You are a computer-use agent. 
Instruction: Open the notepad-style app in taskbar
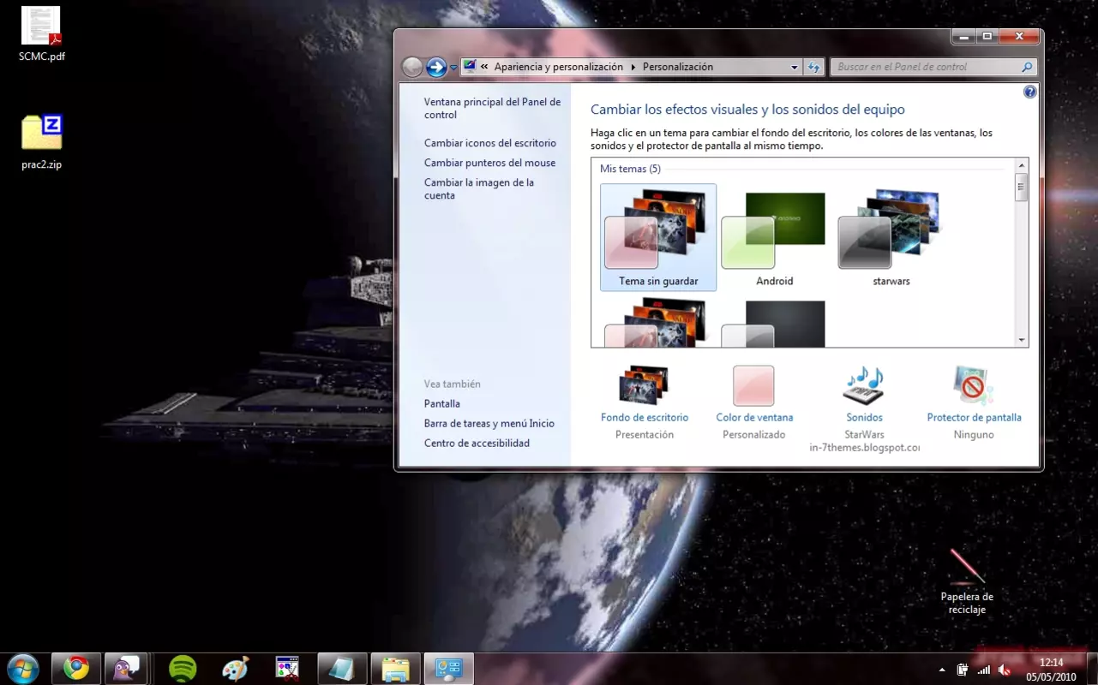point(342,669)
